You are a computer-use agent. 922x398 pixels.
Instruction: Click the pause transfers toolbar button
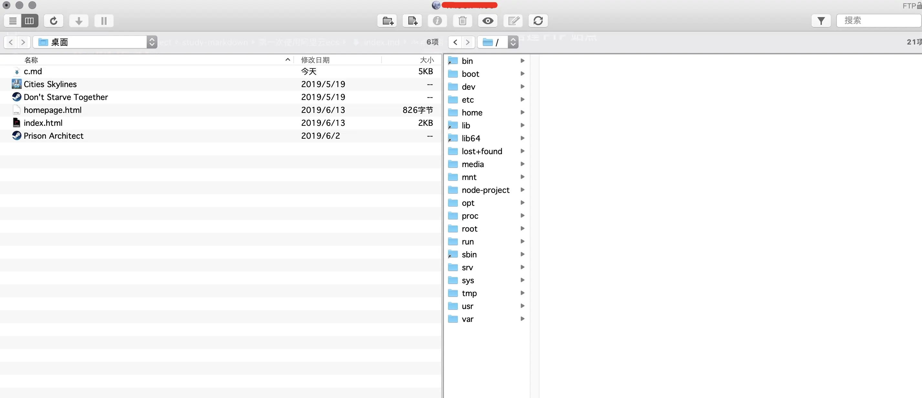pos(104,21)
